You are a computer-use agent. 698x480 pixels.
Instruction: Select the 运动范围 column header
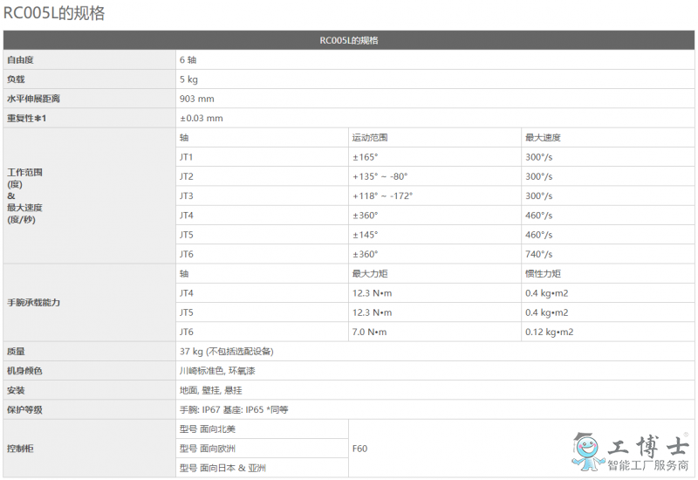pyautogui.click(x=369, y=138)
